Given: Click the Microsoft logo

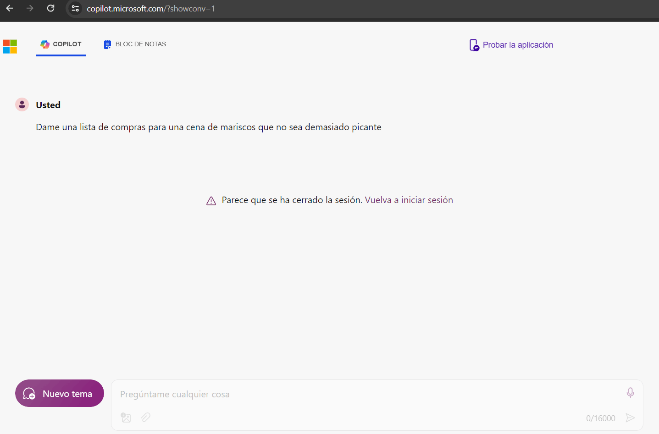Looking at the screenshot, I should point(10,46).
